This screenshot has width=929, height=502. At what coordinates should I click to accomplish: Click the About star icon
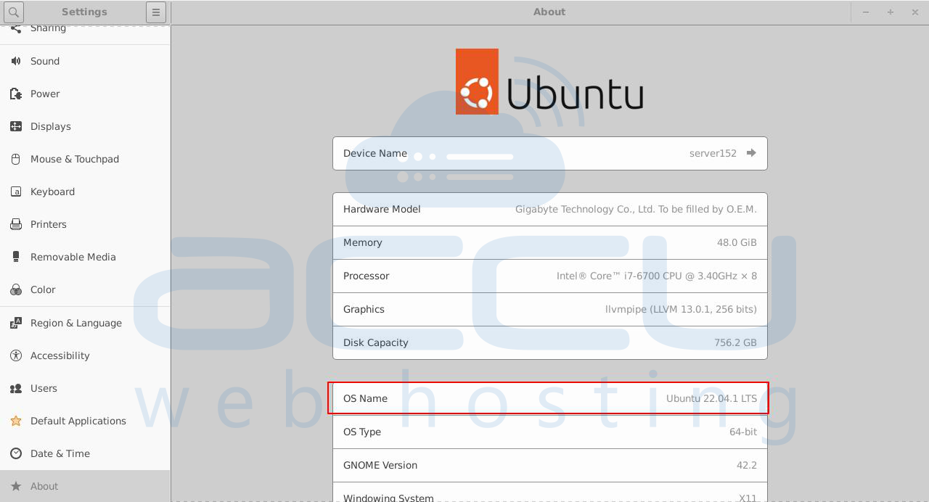pyautogui.click(x=16, y=486)
